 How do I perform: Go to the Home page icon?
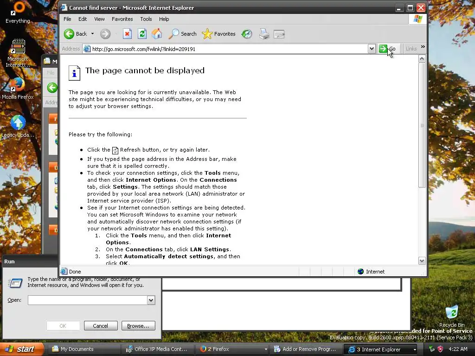pyautogui.click(x=157, y=34)
